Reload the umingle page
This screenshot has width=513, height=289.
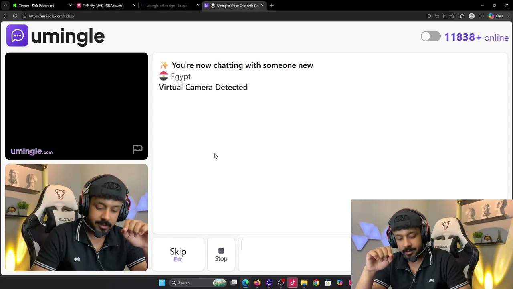click(15, 16)
